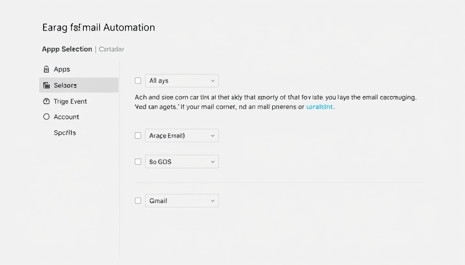Select Selsors in the sidebar
Screen dimensions: 465x265
pyautogui.click(x=65, y=85)
